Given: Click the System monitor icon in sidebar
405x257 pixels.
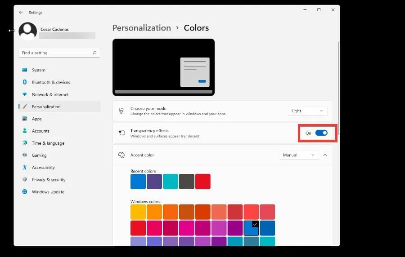Looking at the screenshot, I should click(25, 70).
